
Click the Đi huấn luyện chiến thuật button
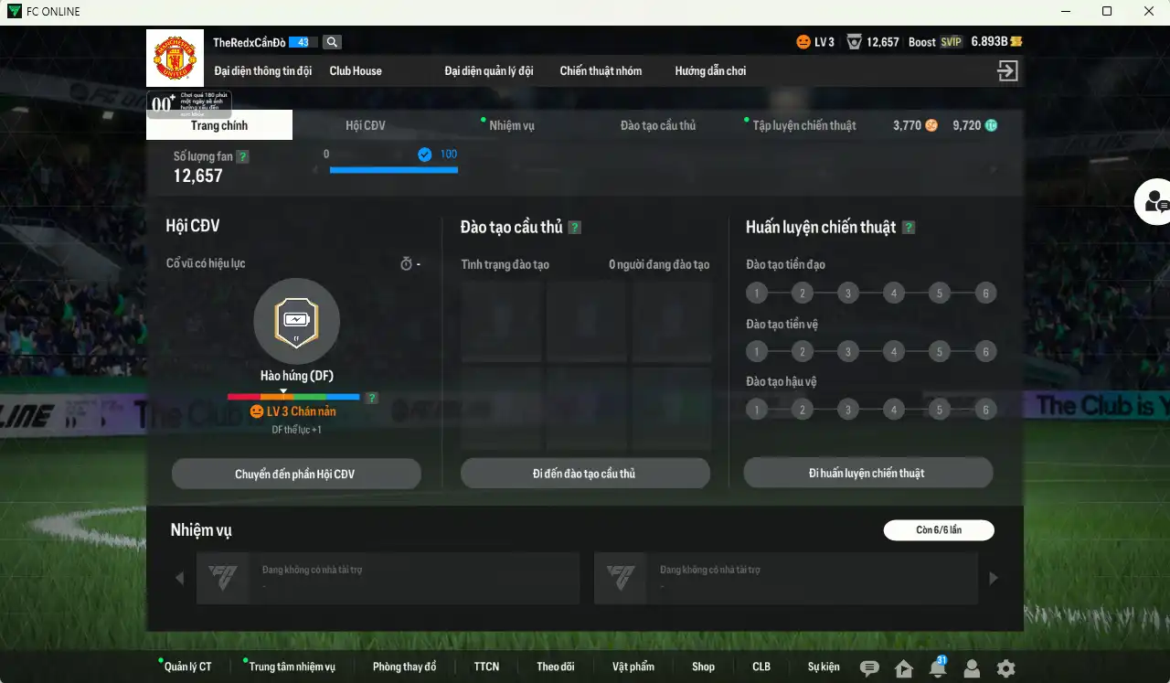tap(867, 473)
